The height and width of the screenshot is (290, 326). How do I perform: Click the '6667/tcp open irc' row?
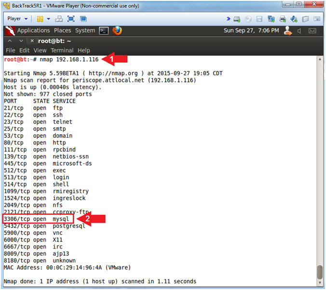click(x=33, y=247)
